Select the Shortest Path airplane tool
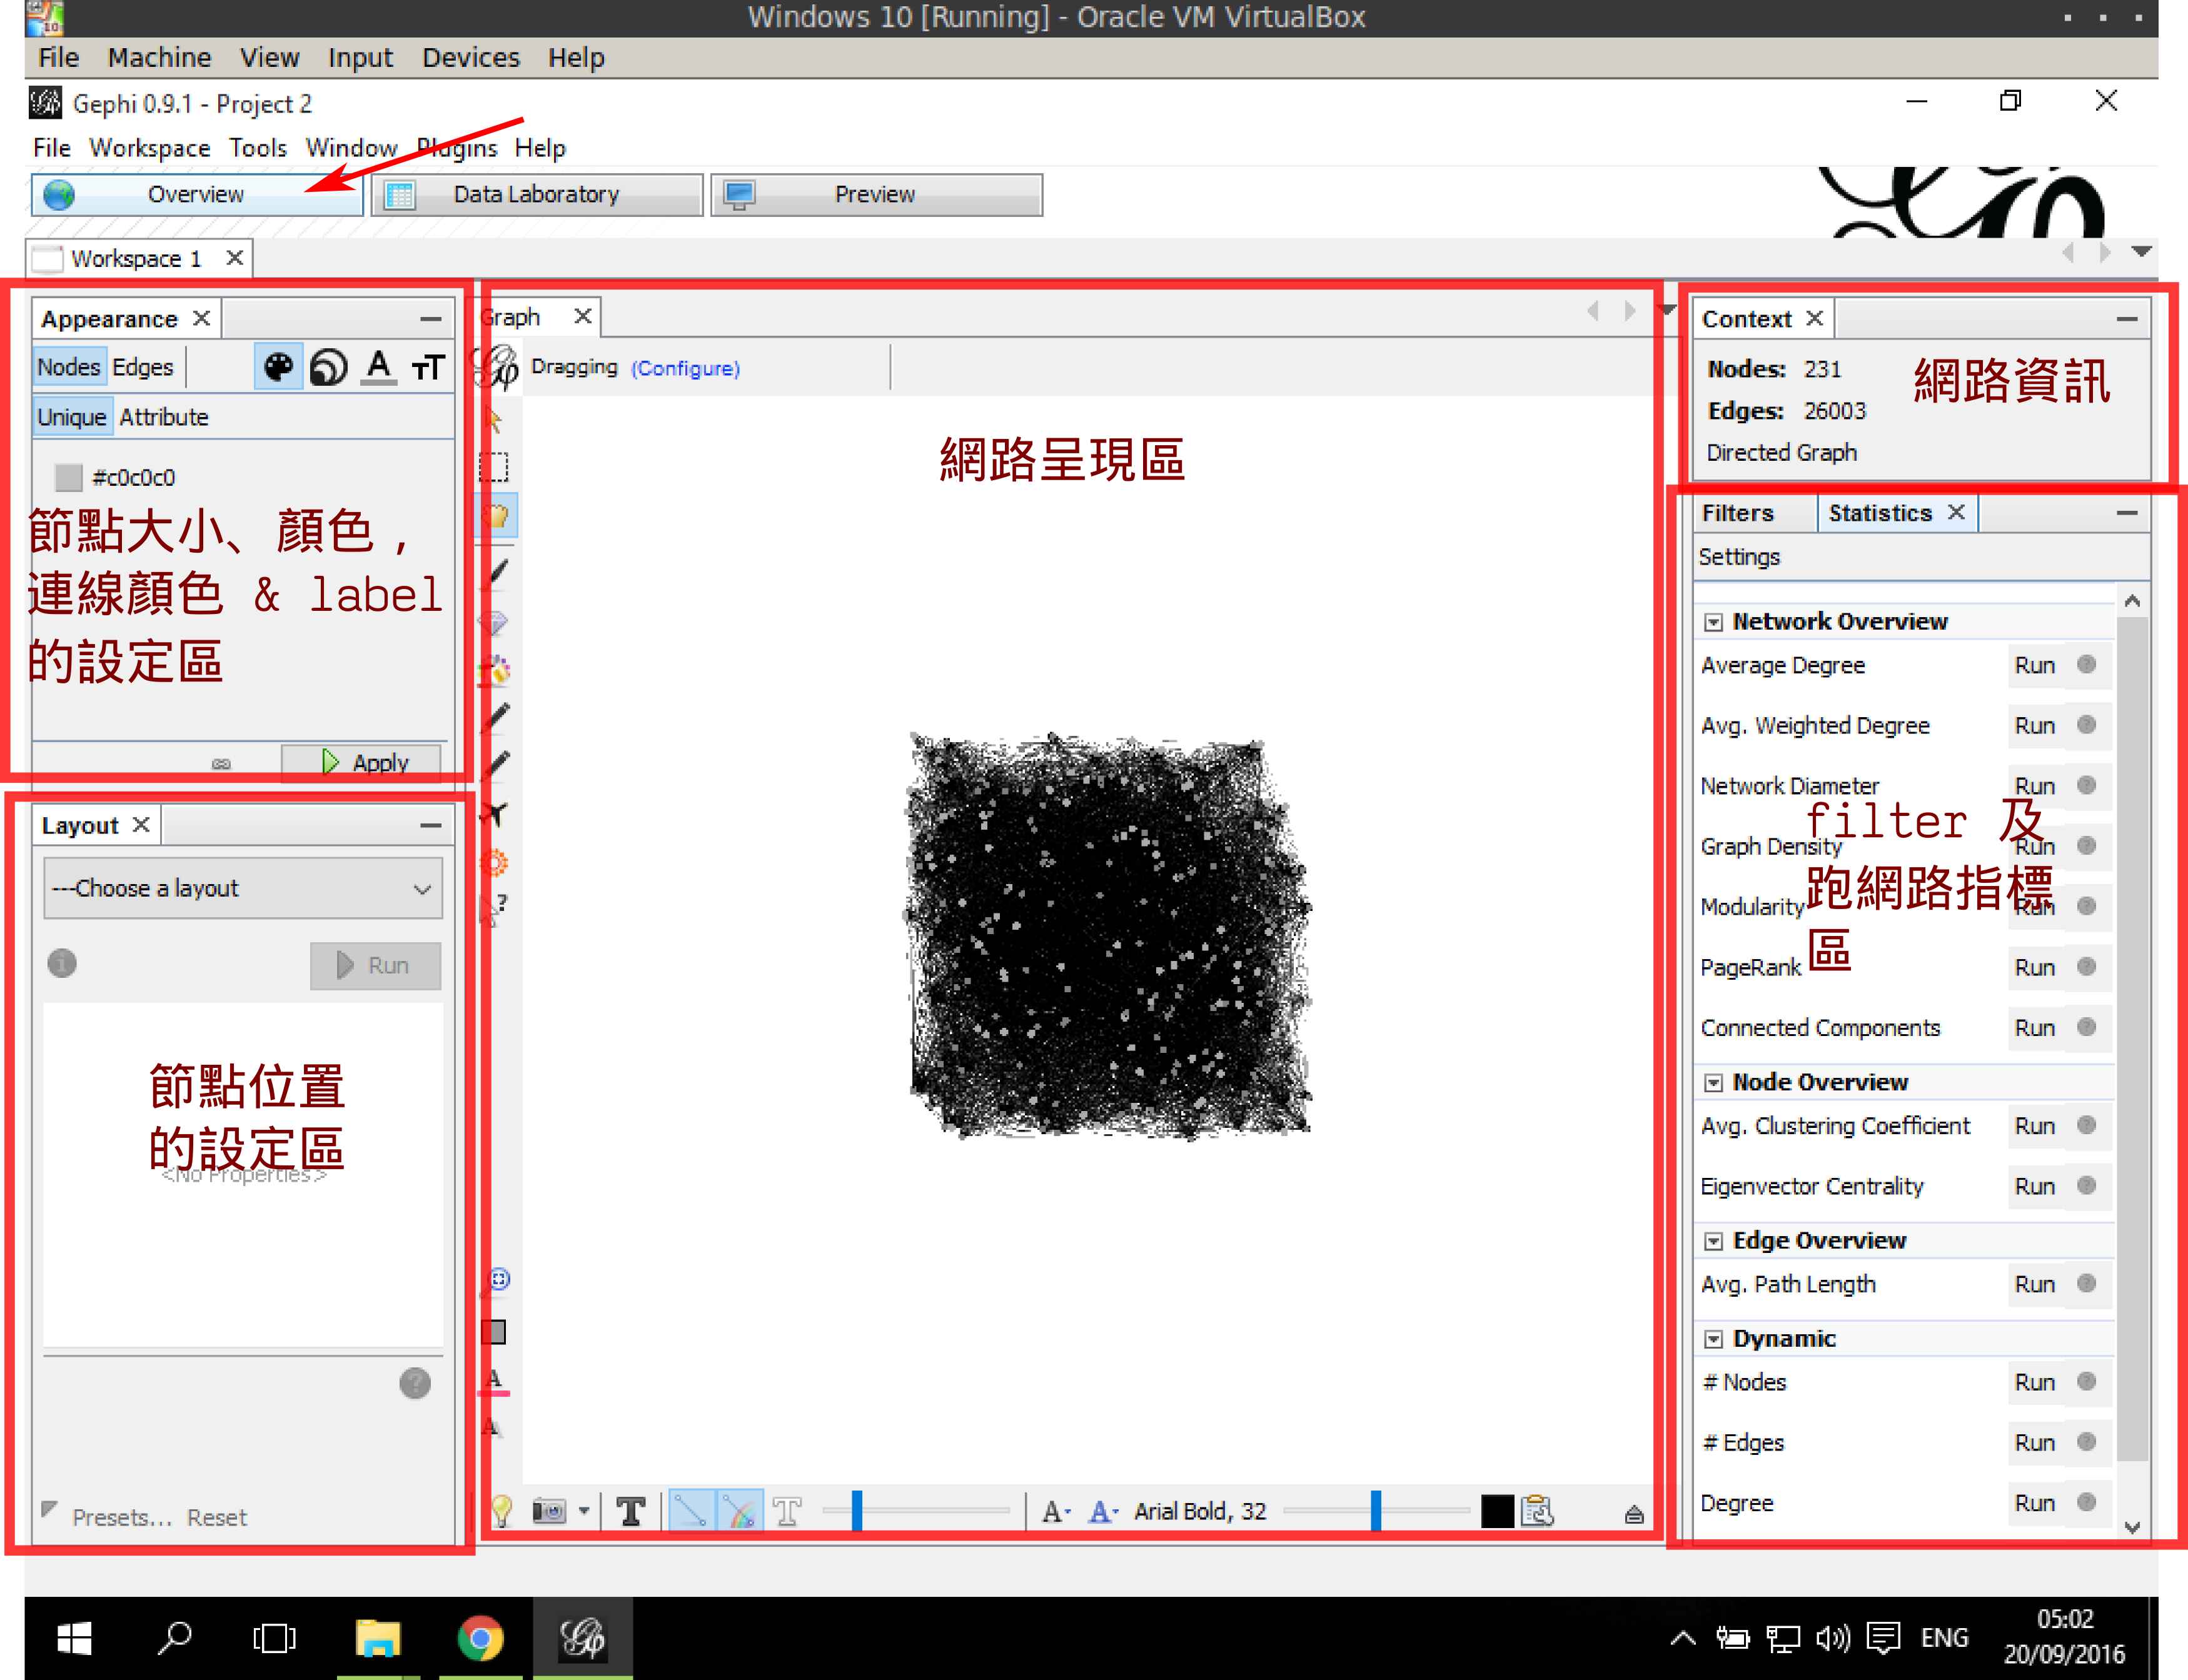 495,814
